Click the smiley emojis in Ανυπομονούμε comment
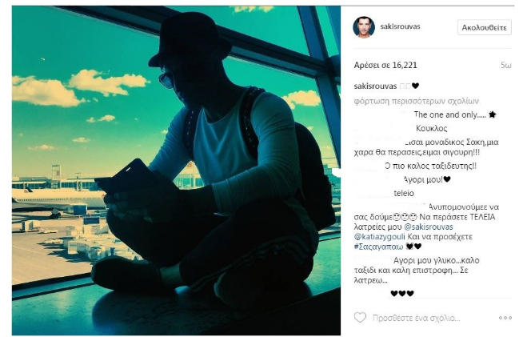The width and height of the screenshot is (523, 337). tap(405, 218)
